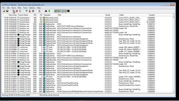The image size is (179, 101).
Task: Click the TCP Send detail 'Length: 2197'
Action: 130,77
